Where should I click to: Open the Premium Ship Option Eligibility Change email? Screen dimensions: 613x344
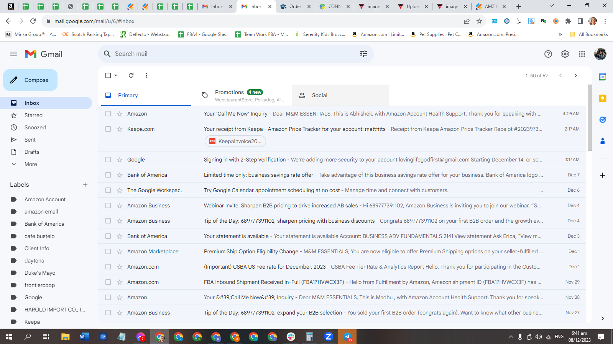coord(342,251)
